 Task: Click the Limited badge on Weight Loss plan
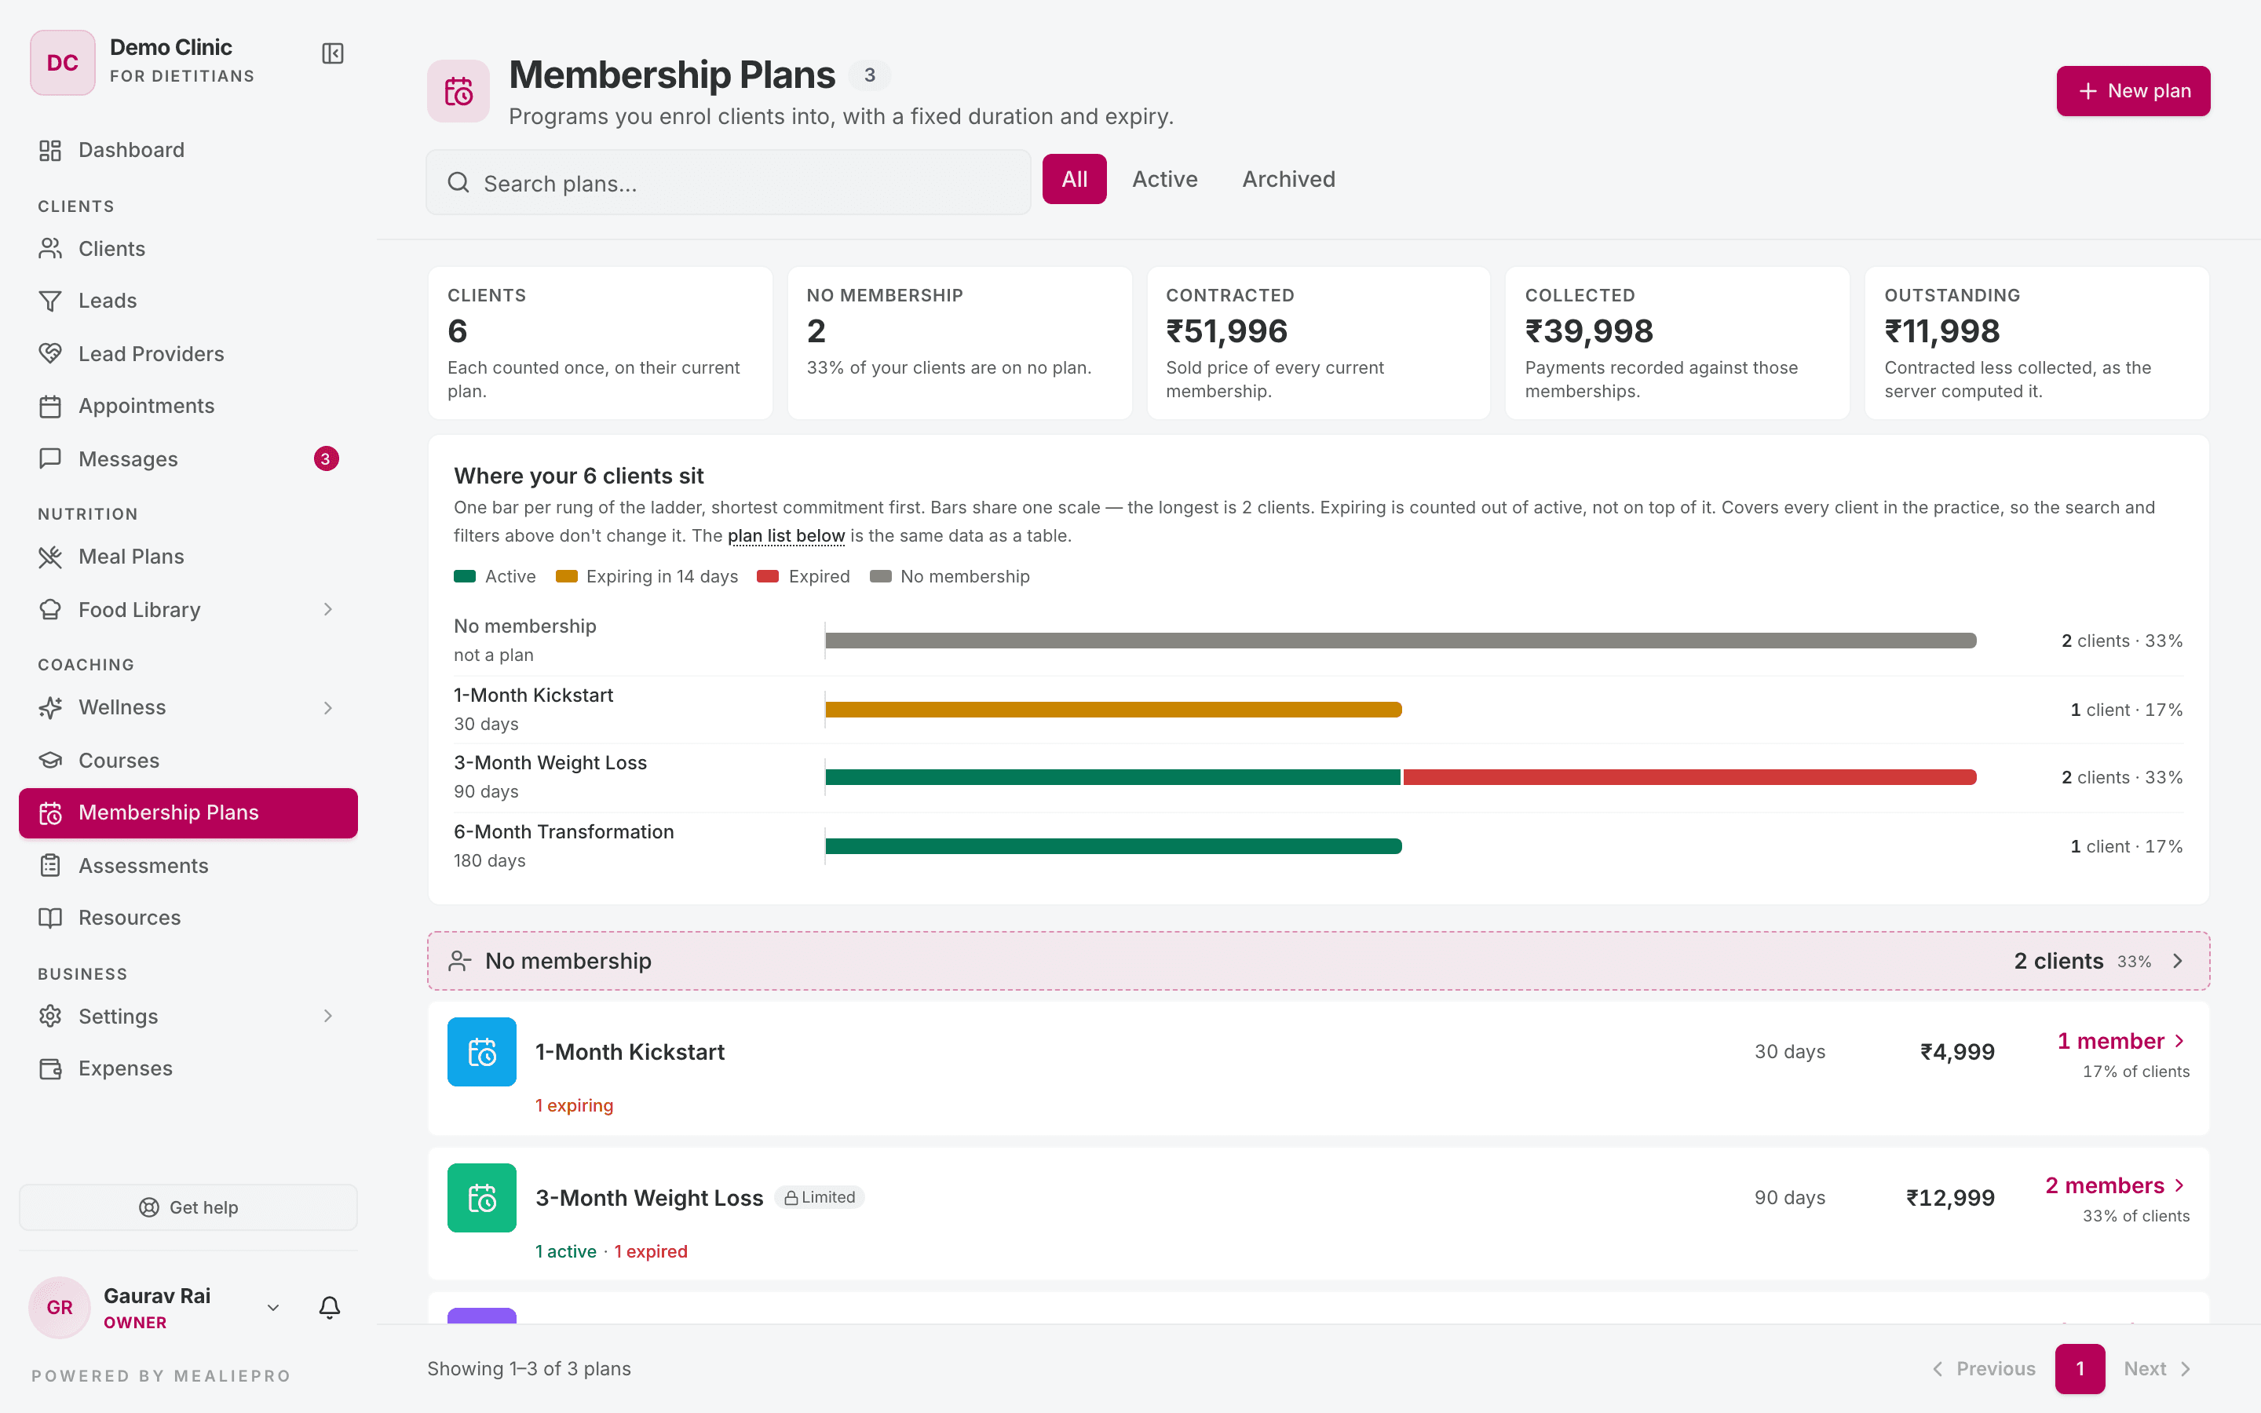coord(820,1197)
